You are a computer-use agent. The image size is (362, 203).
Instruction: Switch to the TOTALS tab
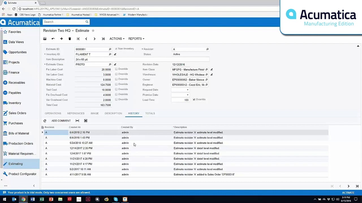pyautogui.click(x=150, y=113)
